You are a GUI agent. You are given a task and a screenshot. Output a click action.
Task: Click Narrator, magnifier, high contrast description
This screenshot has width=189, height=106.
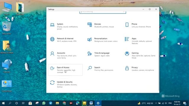click(x=66, y=71)
